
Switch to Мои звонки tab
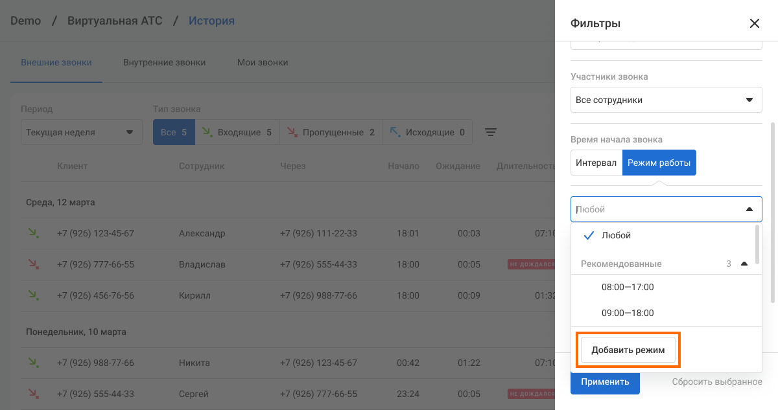click(x=262, y=63)
